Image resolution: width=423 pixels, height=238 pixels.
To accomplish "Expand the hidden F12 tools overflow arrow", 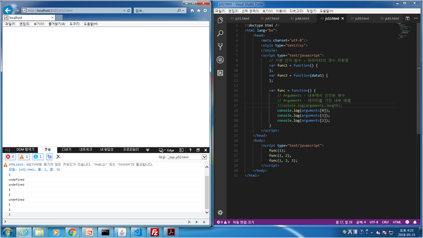I will pyautogui.click(x=147, y=150).
